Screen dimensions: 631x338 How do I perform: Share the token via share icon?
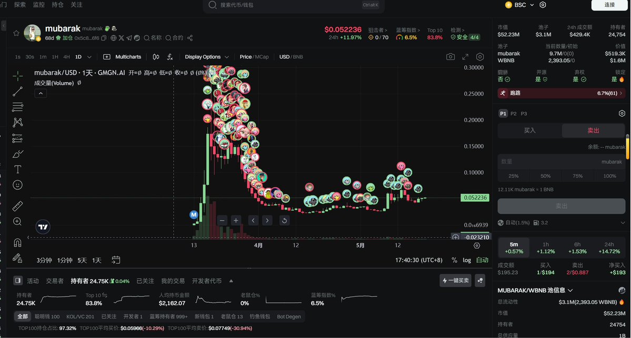pos(190,38)
